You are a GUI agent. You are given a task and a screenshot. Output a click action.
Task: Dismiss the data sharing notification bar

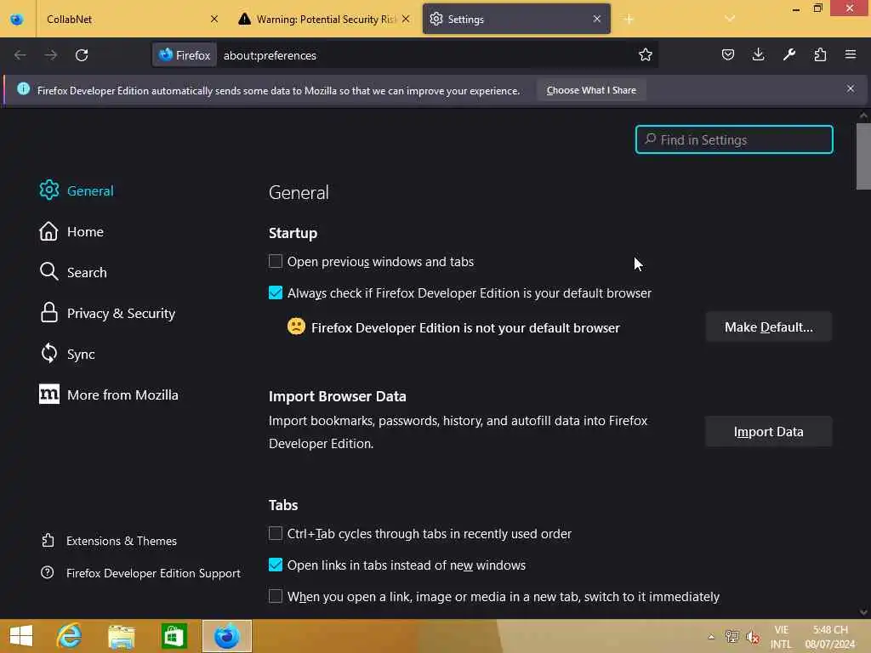click(851, 88)
